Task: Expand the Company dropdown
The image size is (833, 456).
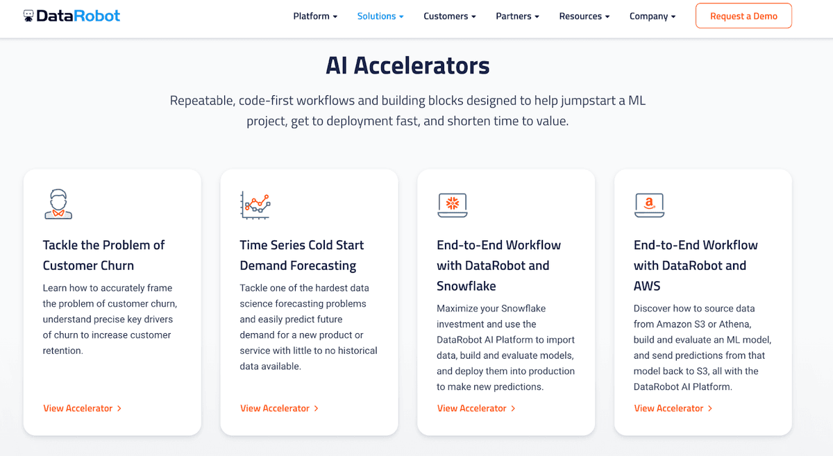Action: pyautogui.click(x=652, y=15)
